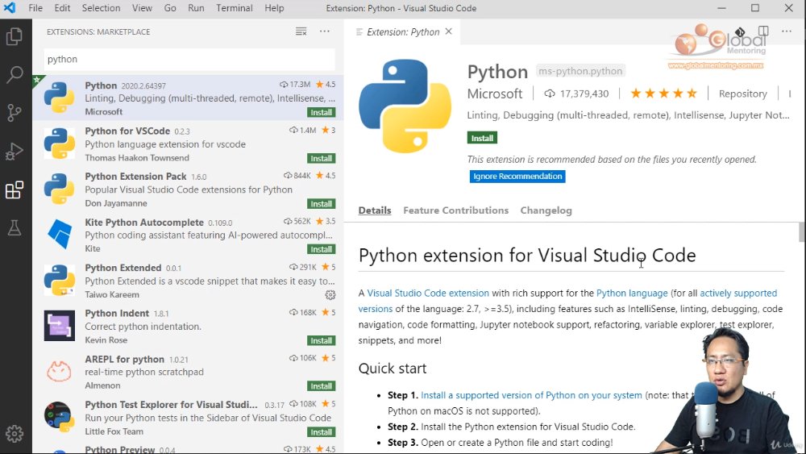Open 'Visual Studio Code extension' link
Screen dimensions: 806x454
(x=428, y=293)
